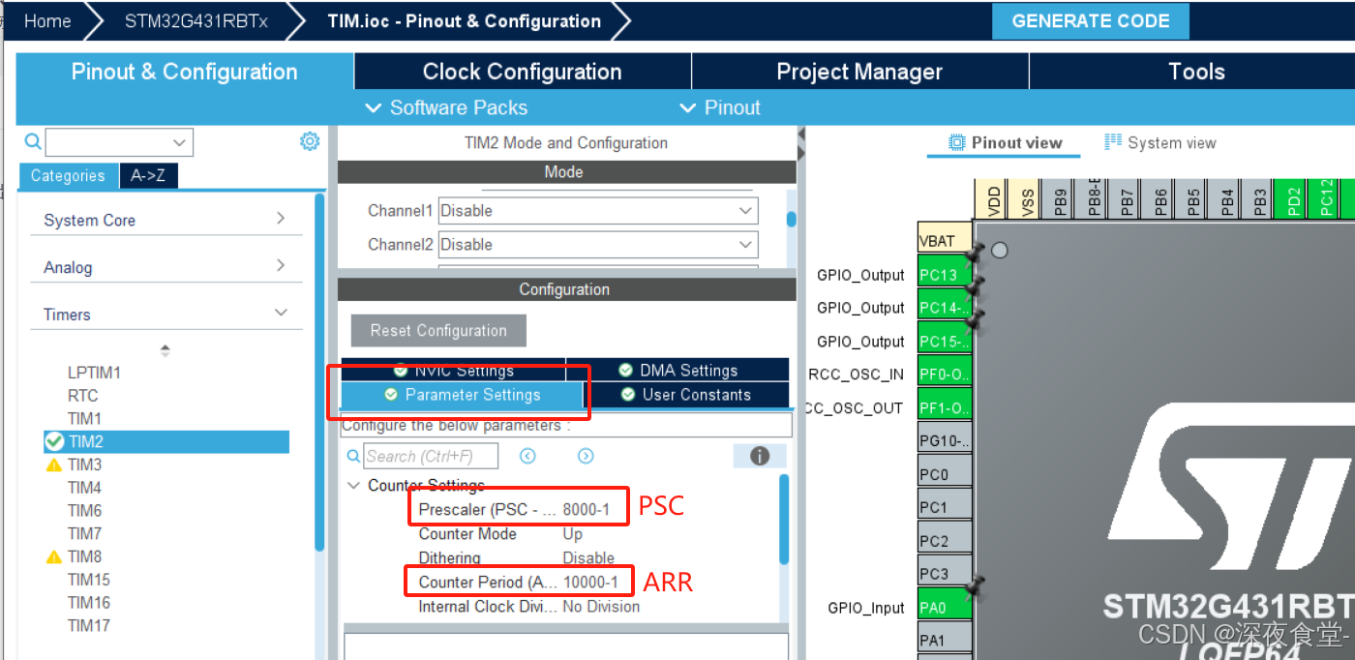Click the Counter Period value 10000-1
Screen dimensions: 1355x660
click(589, 583)
